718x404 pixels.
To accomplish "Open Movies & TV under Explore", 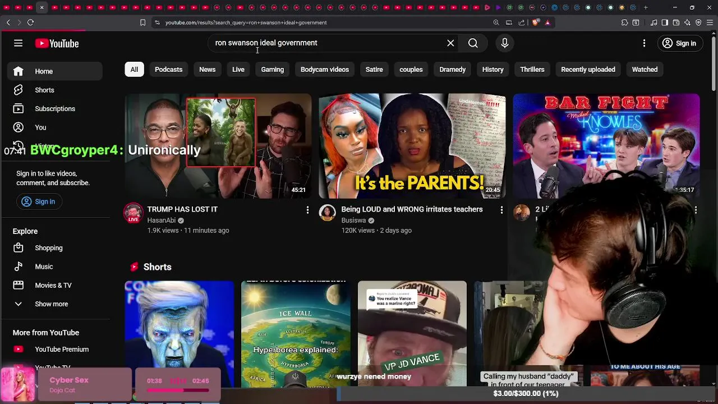I will [x=55, y=285].
